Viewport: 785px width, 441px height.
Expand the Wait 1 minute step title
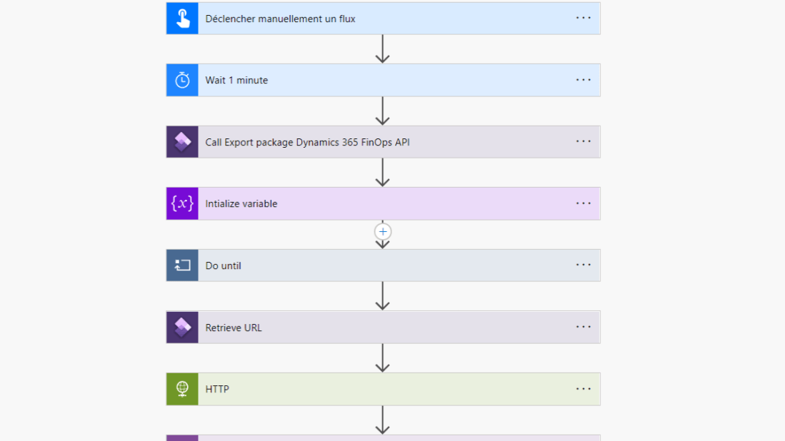point(236,80)
